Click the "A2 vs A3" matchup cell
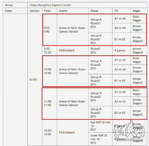 [122, 101]
